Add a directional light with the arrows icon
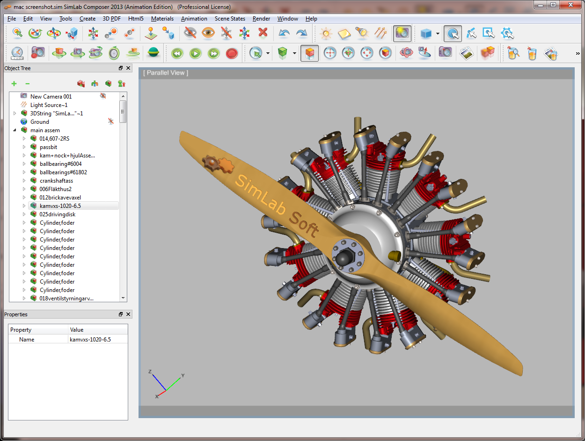This screenshot has height=441, width=585. click(380, 33)
